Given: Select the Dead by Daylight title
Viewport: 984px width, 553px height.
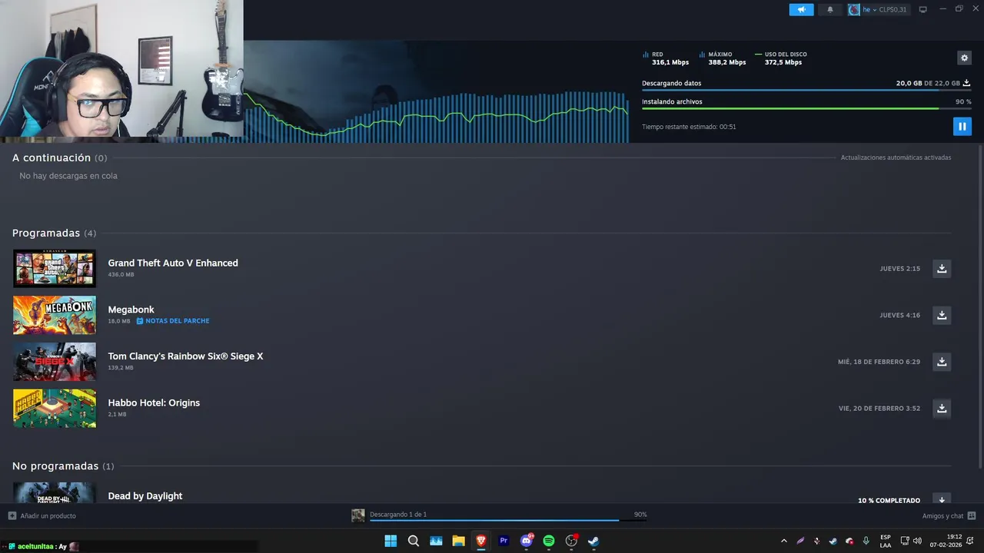Looking at the screenshot, I should click(x=145, y=496).
